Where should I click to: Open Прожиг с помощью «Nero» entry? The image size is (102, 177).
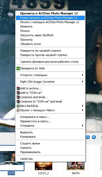point(50,110)
